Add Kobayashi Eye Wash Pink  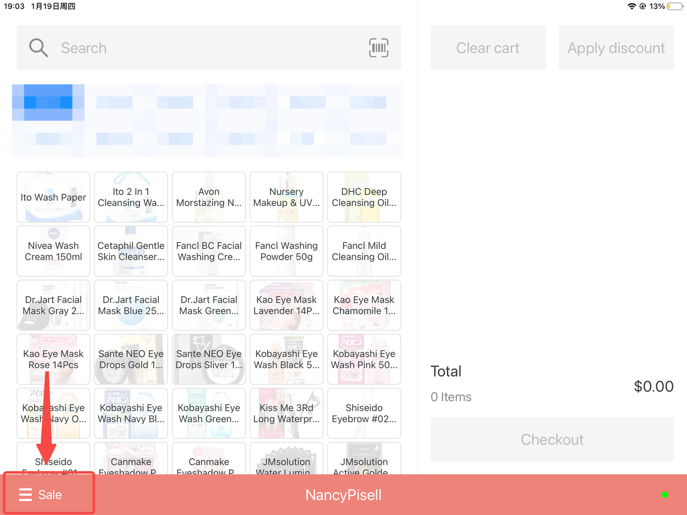click(x=364, y=359)
